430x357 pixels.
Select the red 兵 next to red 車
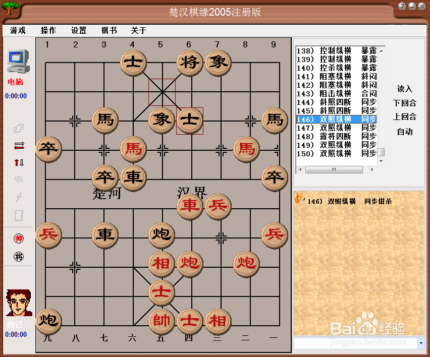(x=219, y=206)
